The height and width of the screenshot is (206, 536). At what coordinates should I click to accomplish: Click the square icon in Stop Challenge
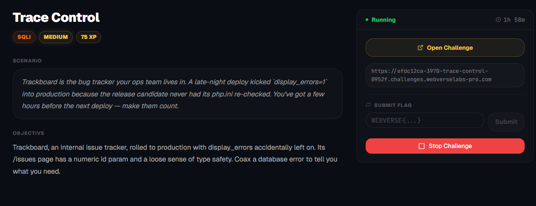(422, 146)
